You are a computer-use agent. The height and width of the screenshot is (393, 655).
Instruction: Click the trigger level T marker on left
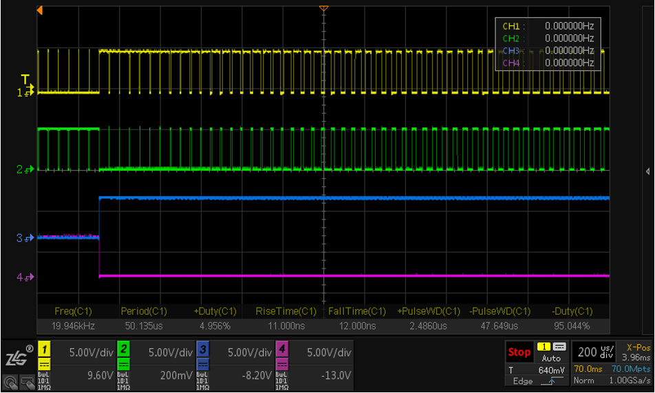(x=25, y=78)
